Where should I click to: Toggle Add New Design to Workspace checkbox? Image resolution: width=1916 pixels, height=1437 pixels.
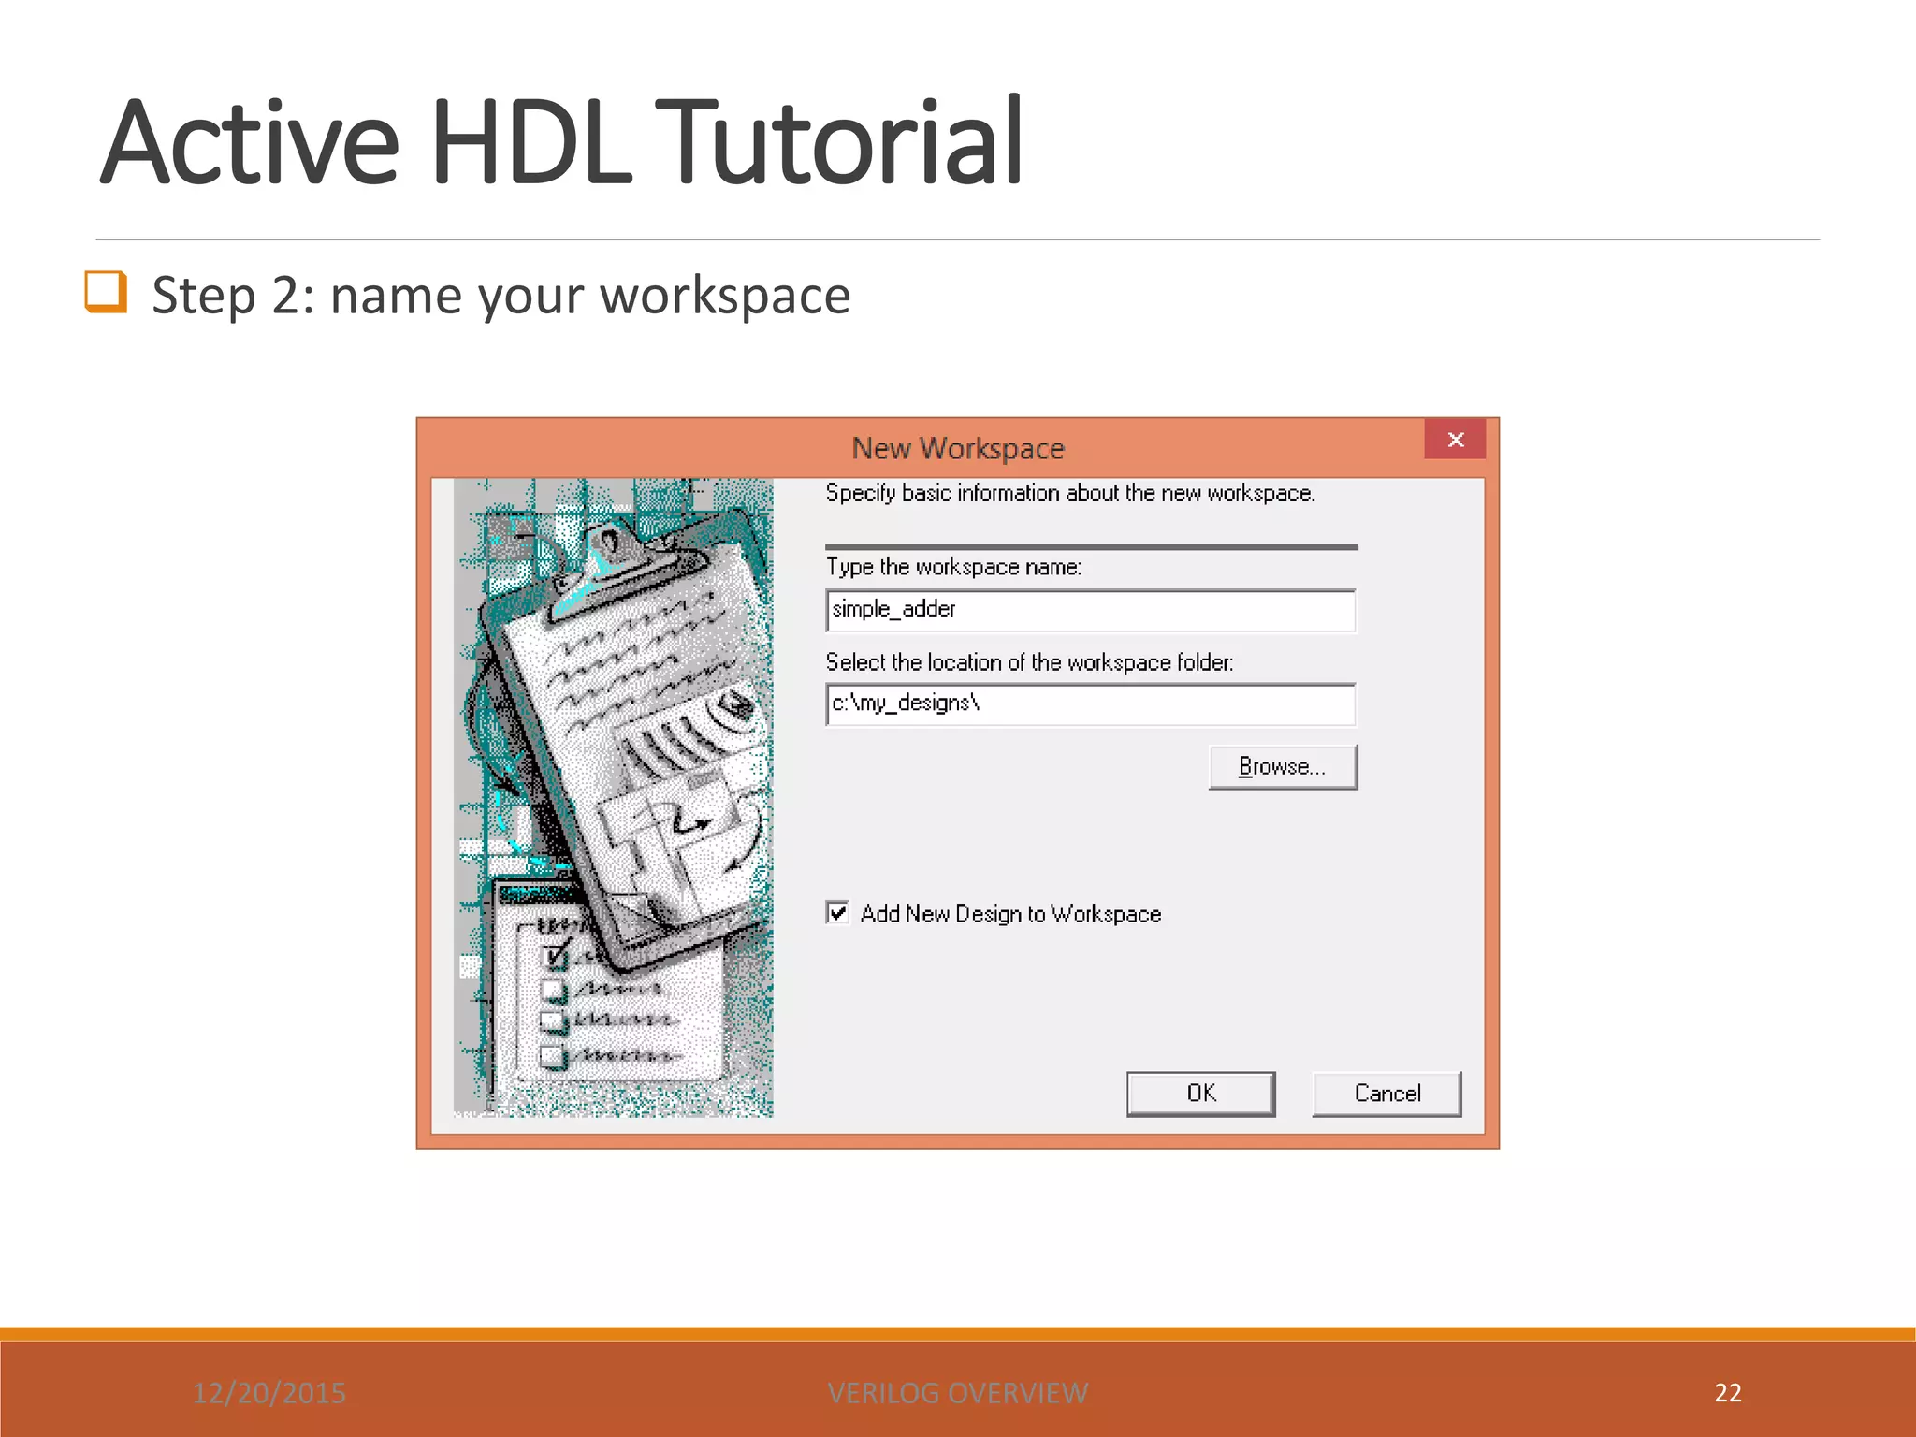[x=837, y=912]
